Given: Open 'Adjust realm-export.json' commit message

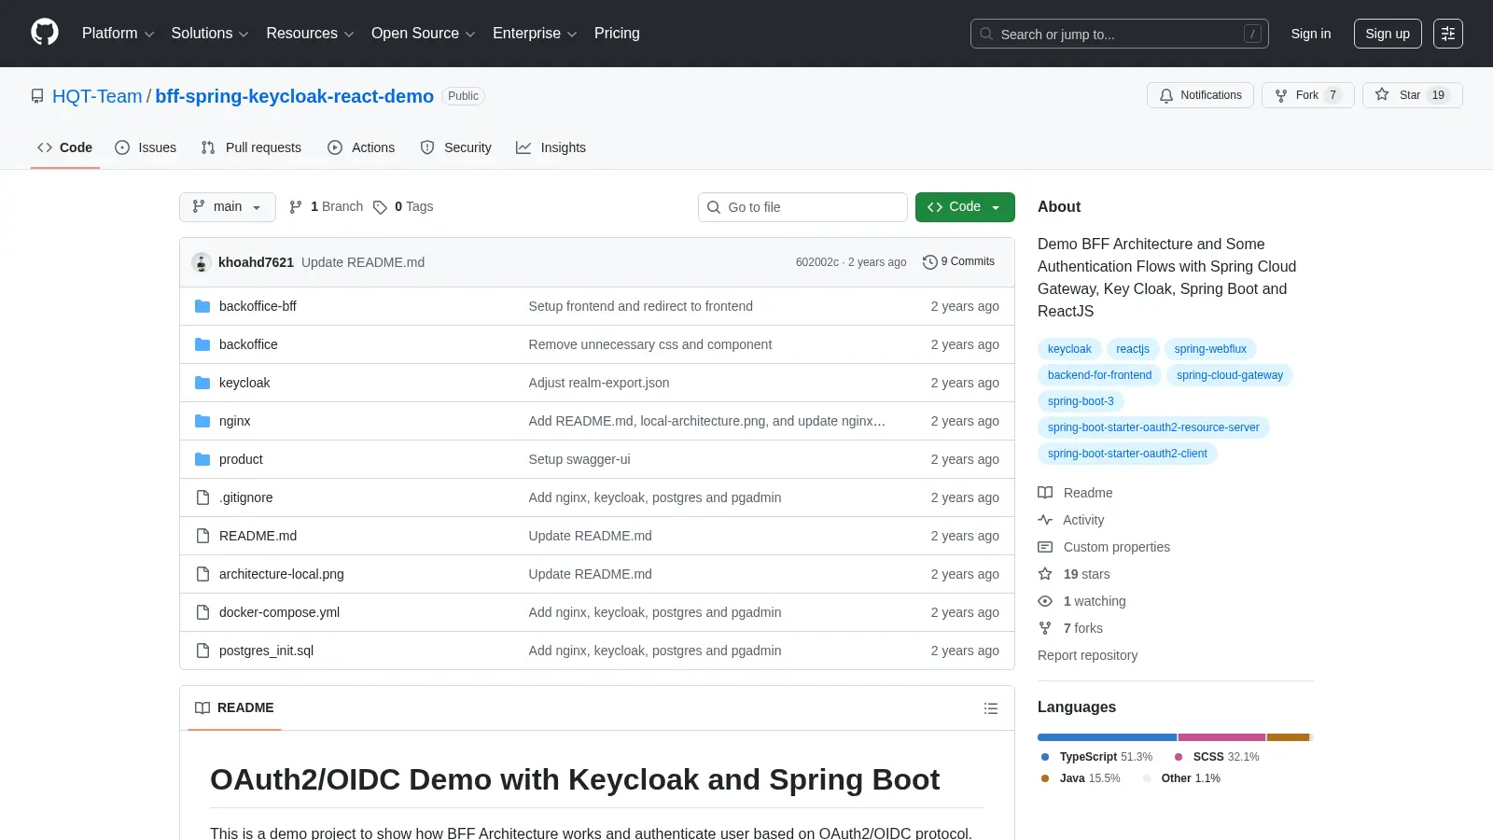Looking at the screenshot, I should pos(599,383).
